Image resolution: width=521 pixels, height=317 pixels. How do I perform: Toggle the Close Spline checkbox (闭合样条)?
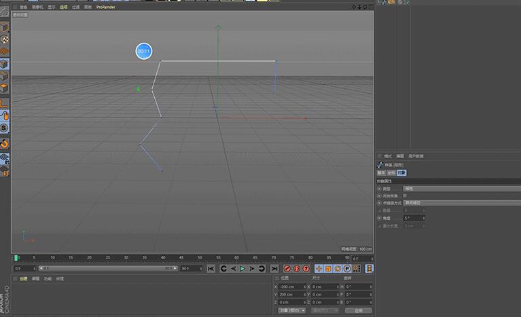pos(405,196)
